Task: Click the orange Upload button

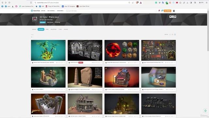Action: [x=168, y=11]
